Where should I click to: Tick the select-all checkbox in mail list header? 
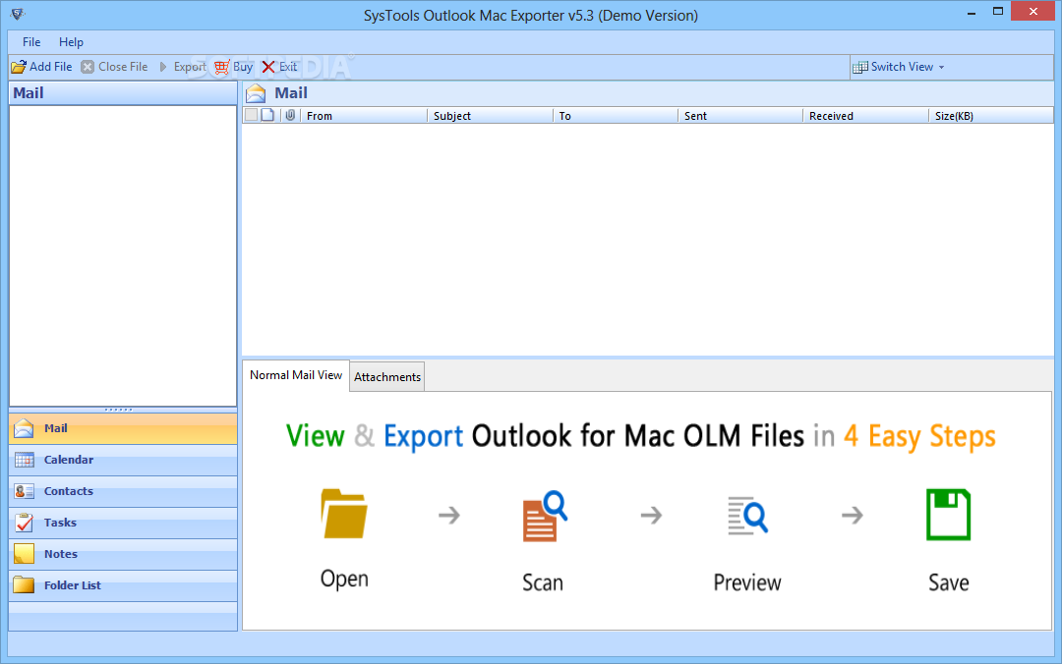[252, 115]
